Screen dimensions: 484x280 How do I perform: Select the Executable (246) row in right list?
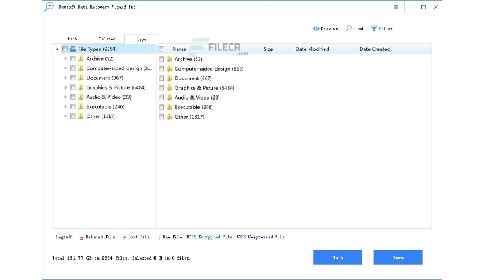[x=193, y=107]
